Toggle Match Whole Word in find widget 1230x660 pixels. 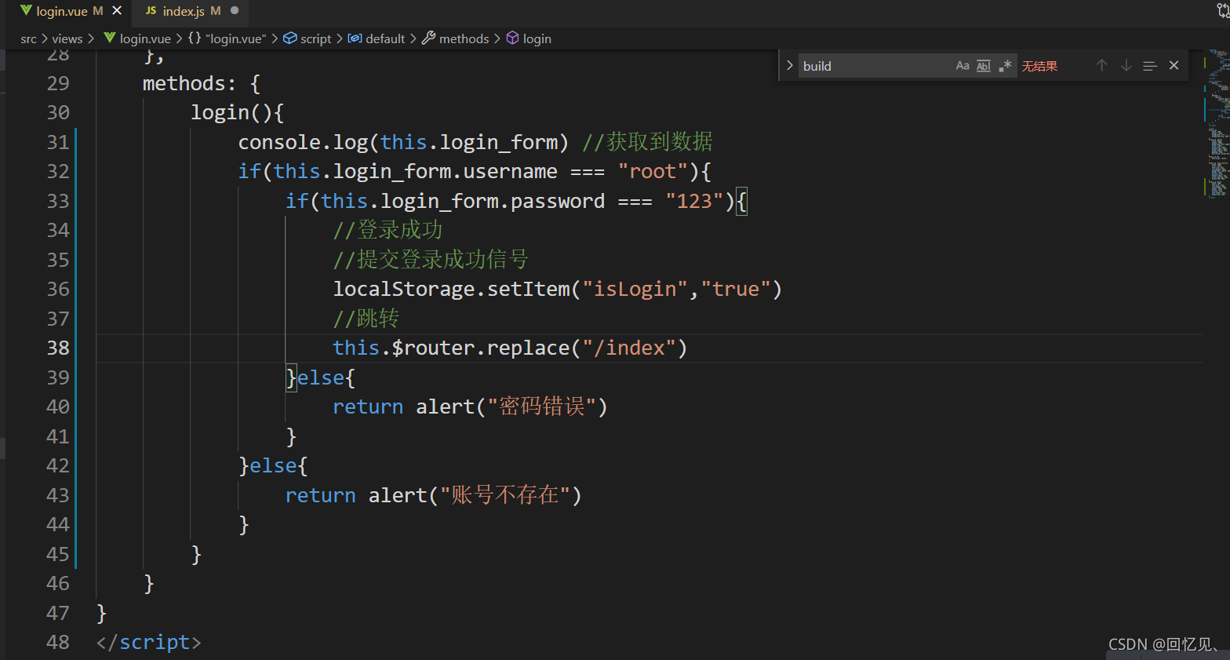pyautogui.click(x=984, y=66)
